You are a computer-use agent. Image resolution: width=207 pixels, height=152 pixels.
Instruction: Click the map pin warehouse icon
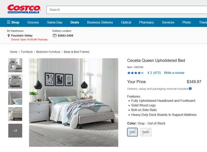(x=9, y=35)
